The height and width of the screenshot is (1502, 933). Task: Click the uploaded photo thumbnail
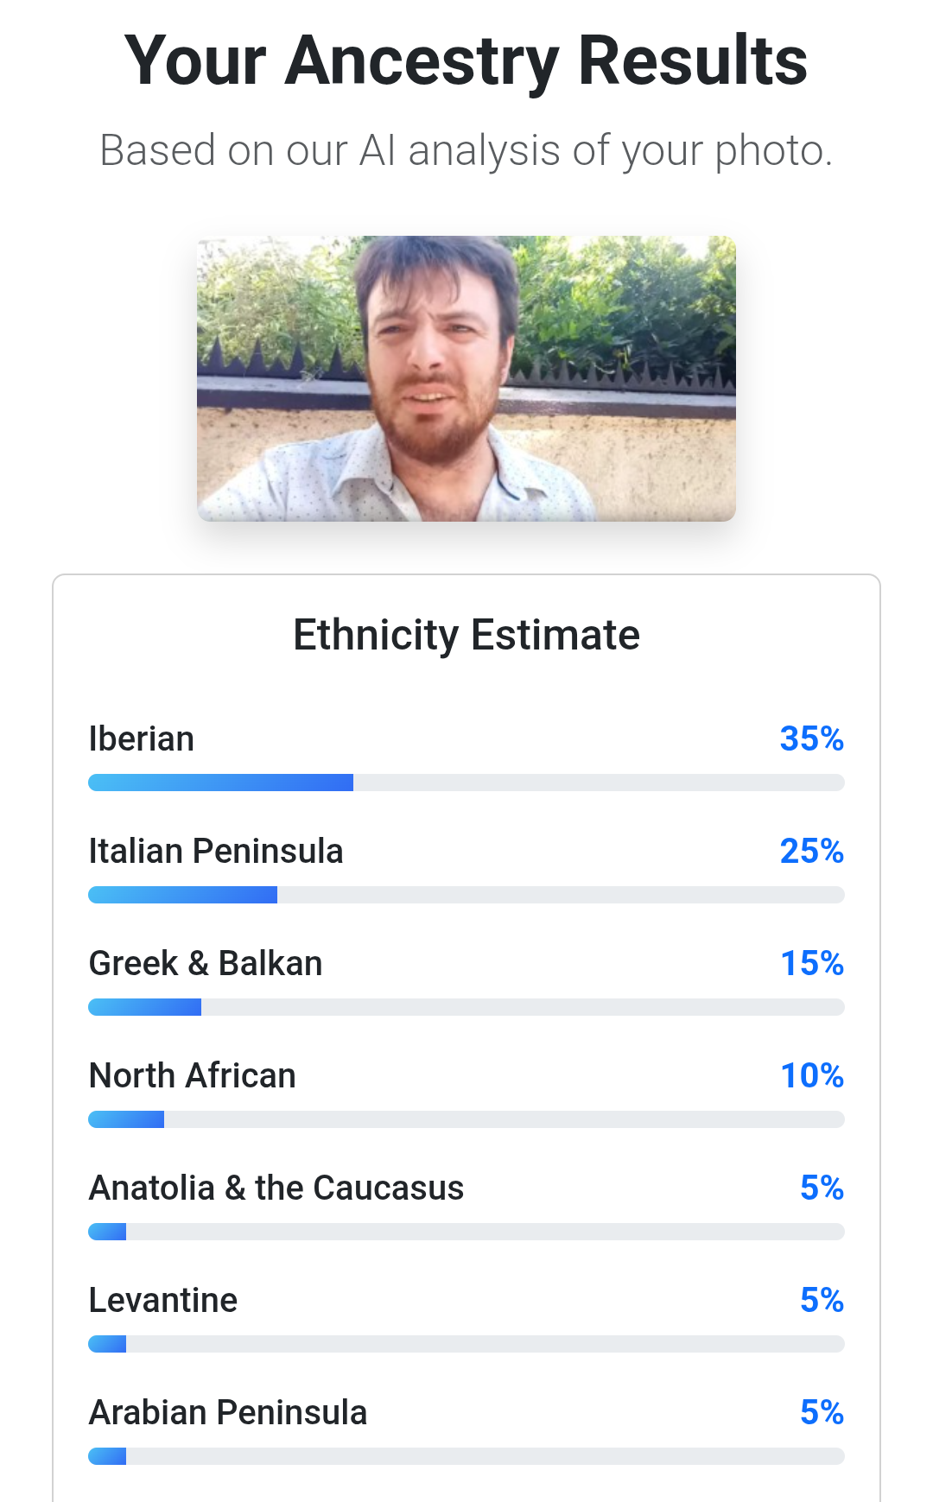point(466,378)
